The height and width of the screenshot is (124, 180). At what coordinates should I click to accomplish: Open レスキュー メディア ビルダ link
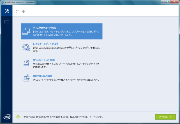(46, 44)
